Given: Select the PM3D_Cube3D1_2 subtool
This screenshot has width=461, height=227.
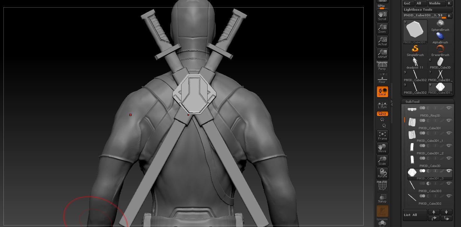Looking at the screenshot, I should click(430, 149).
